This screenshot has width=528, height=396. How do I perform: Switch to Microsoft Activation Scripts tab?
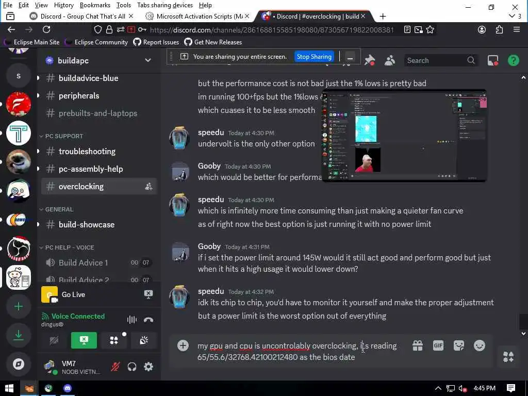tap(196, 16)
